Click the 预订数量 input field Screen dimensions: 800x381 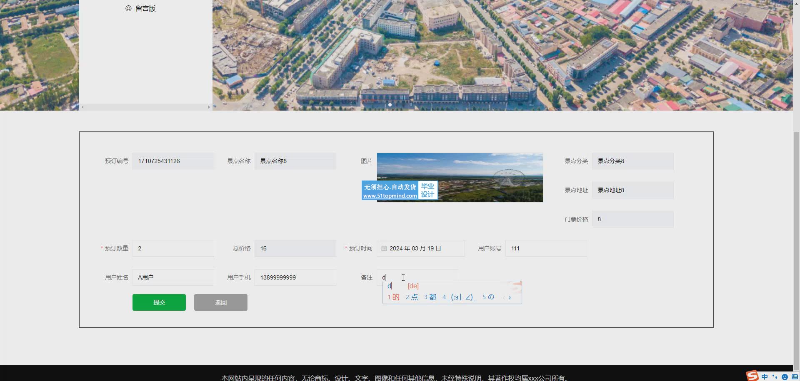(x=173, y=248)
